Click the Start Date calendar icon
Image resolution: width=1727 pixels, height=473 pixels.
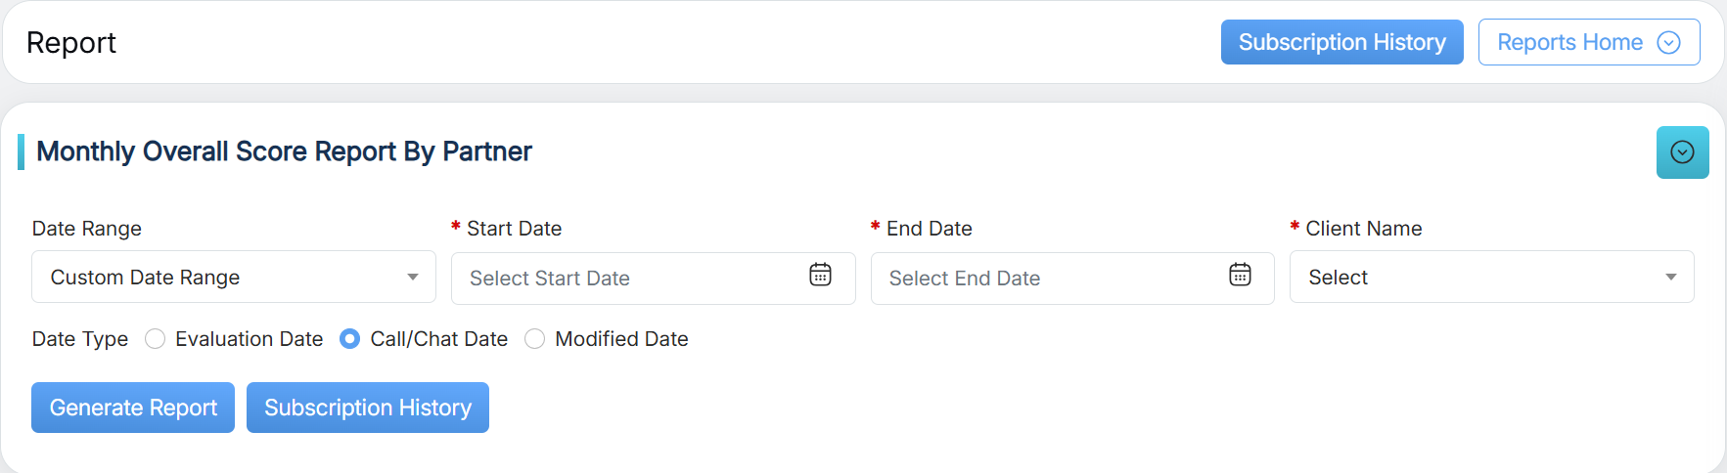click(820, 275)
